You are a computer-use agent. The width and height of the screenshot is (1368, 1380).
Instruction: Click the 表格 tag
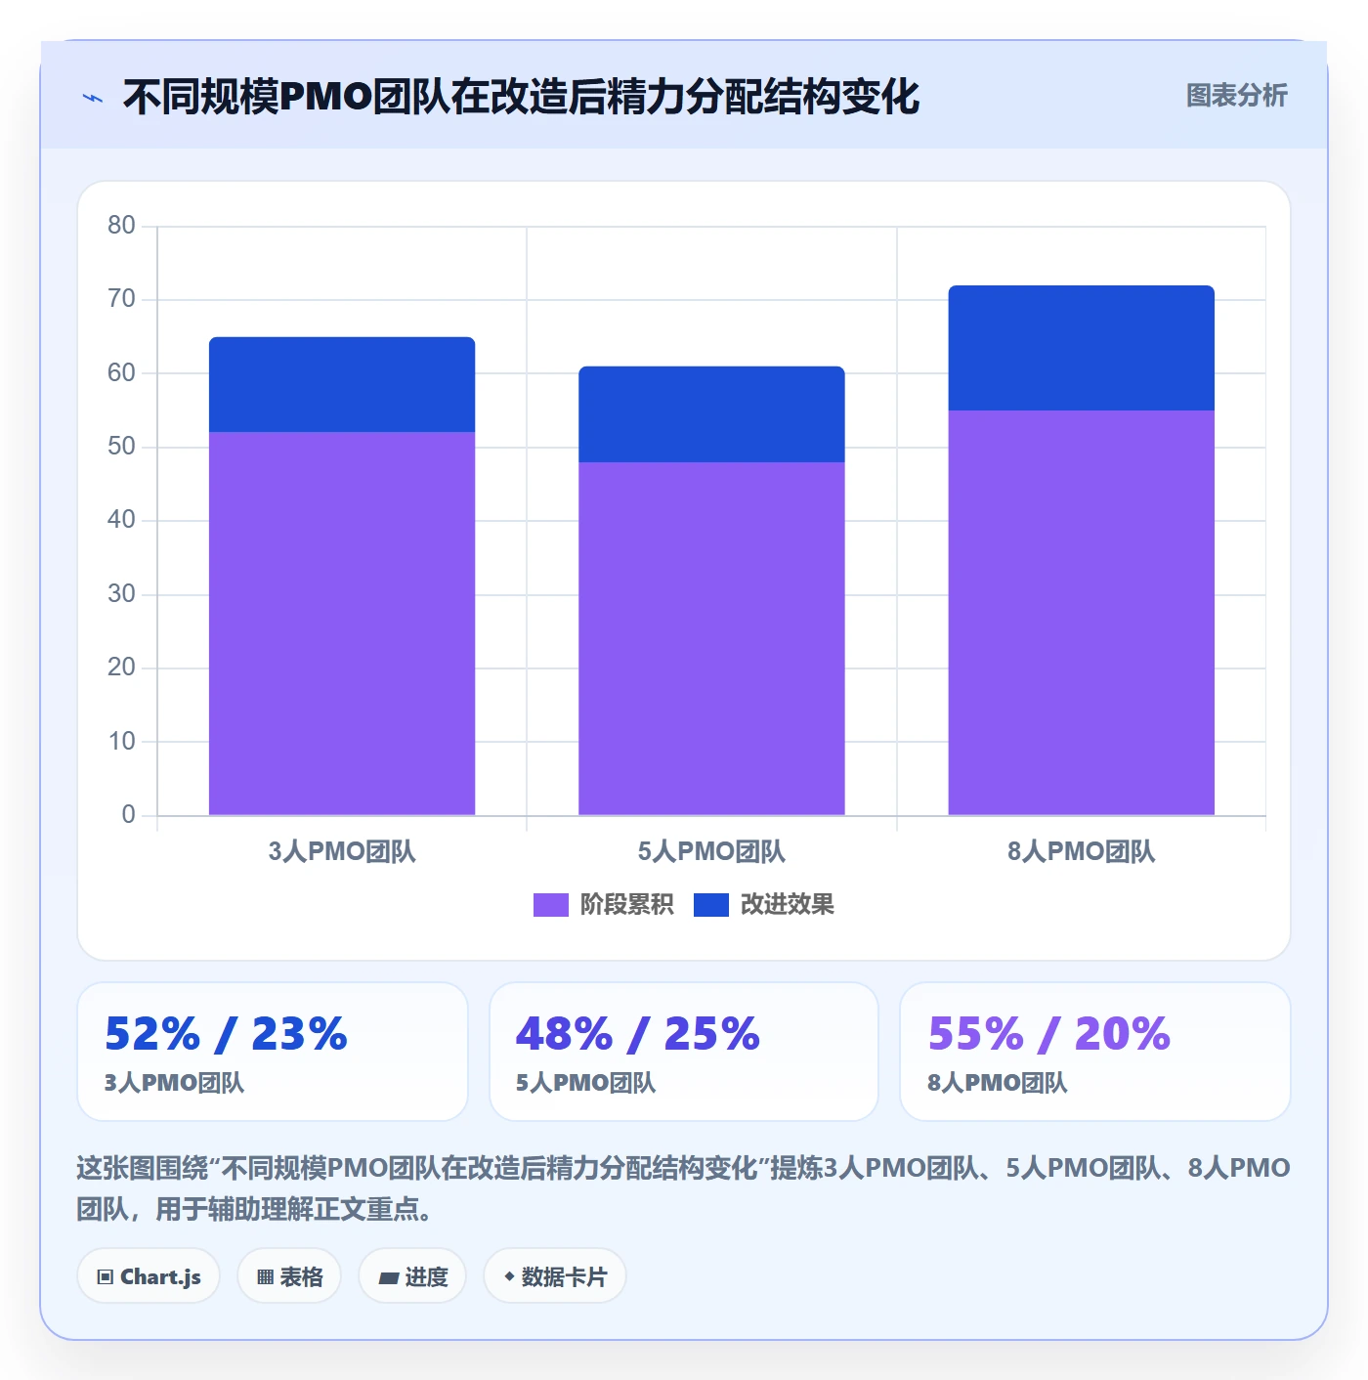point(289,1276)
